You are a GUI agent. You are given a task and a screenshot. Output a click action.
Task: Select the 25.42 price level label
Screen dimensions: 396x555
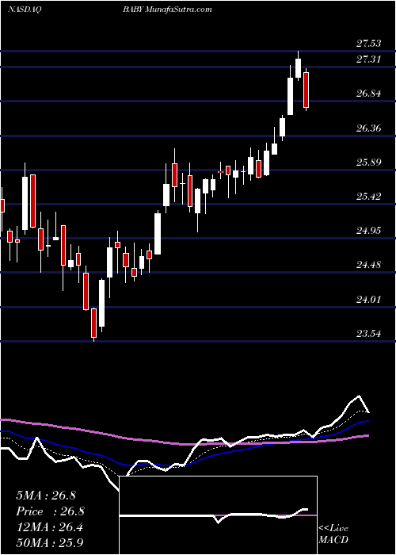(368, 197)
